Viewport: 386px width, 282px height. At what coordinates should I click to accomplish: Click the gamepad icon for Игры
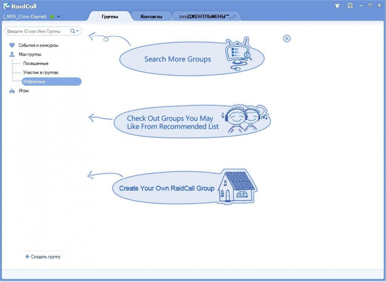(12, 91)
